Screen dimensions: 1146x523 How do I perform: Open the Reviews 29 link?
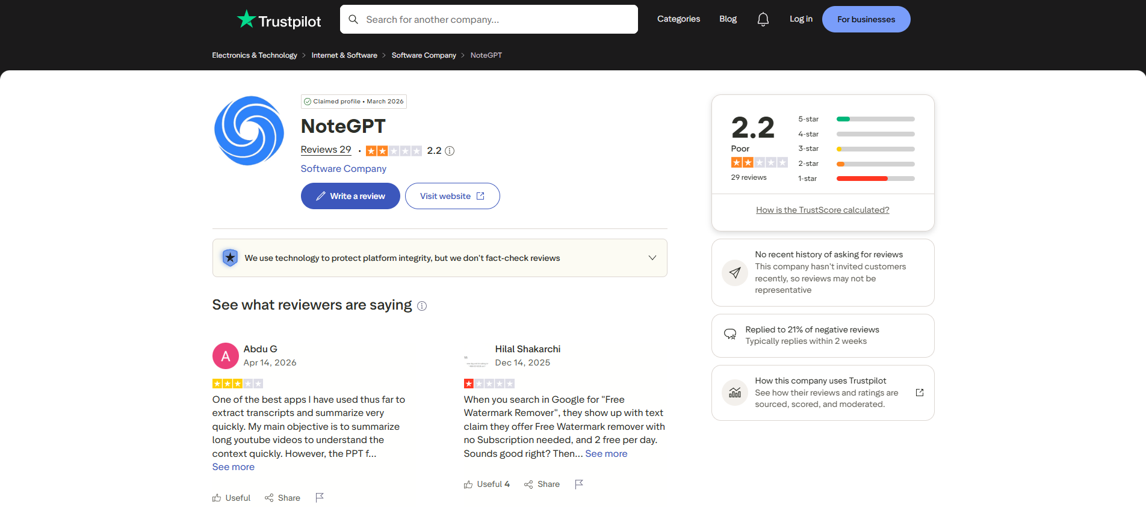pyautogui.click(x=326, y=150)
